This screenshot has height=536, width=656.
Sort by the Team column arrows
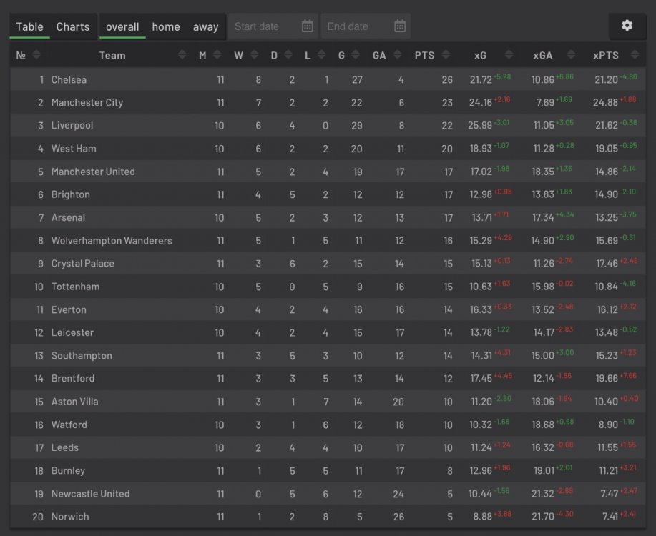pos(182,55)
